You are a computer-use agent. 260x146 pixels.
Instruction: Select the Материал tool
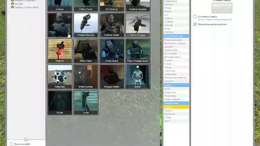[x=176, y=114]
